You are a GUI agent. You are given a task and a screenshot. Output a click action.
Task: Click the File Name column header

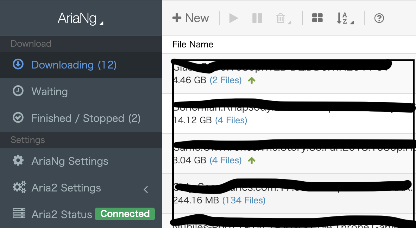coord(193,44)
